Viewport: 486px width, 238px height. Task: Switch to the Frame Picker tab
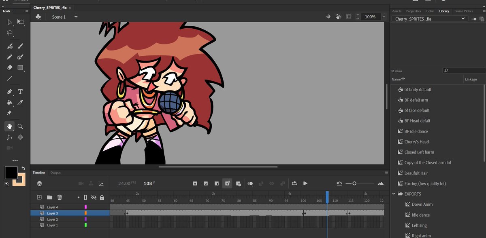[x=463, y=11]
